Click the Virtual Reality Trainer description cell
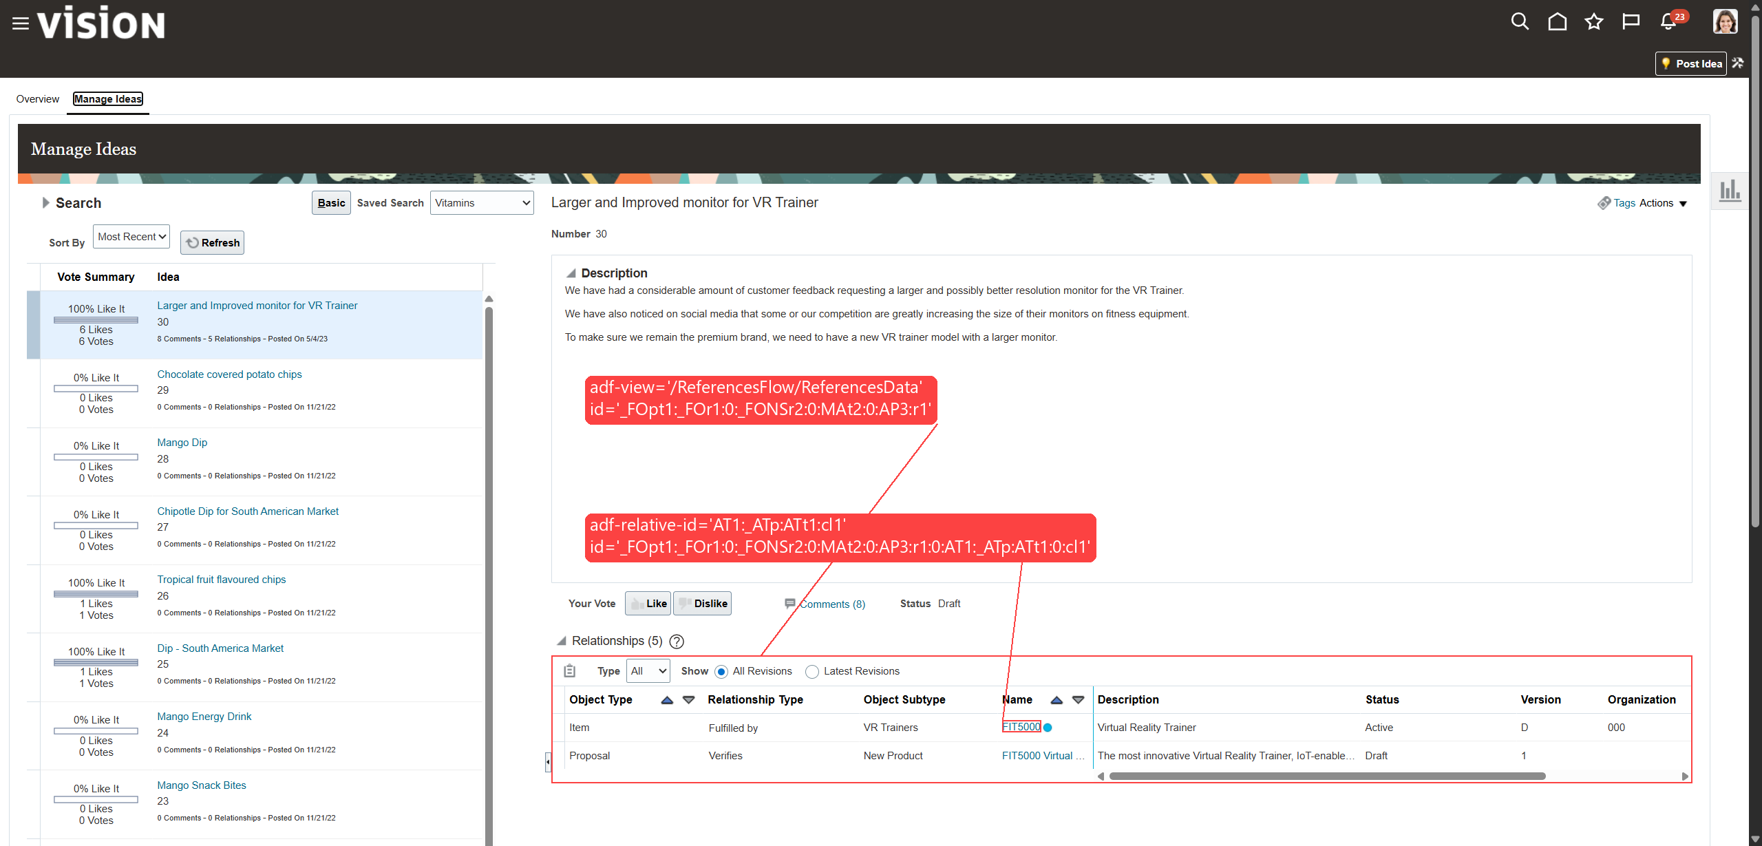Screen dimensions: 1762x846 coord(1147,728)
